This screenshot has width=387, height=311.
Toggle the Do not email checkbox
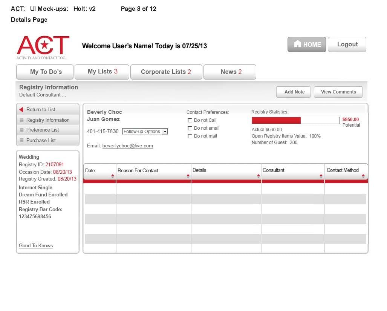(x=190, y=128)
